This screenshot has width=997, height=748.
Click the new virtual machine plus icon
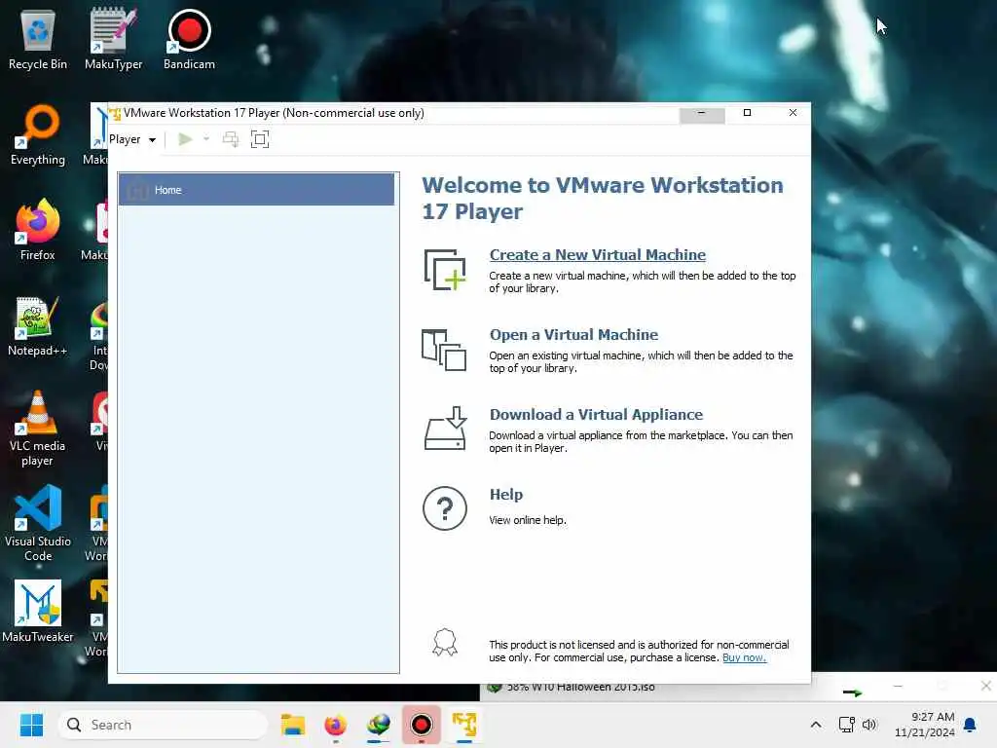(x=445, y=271)
